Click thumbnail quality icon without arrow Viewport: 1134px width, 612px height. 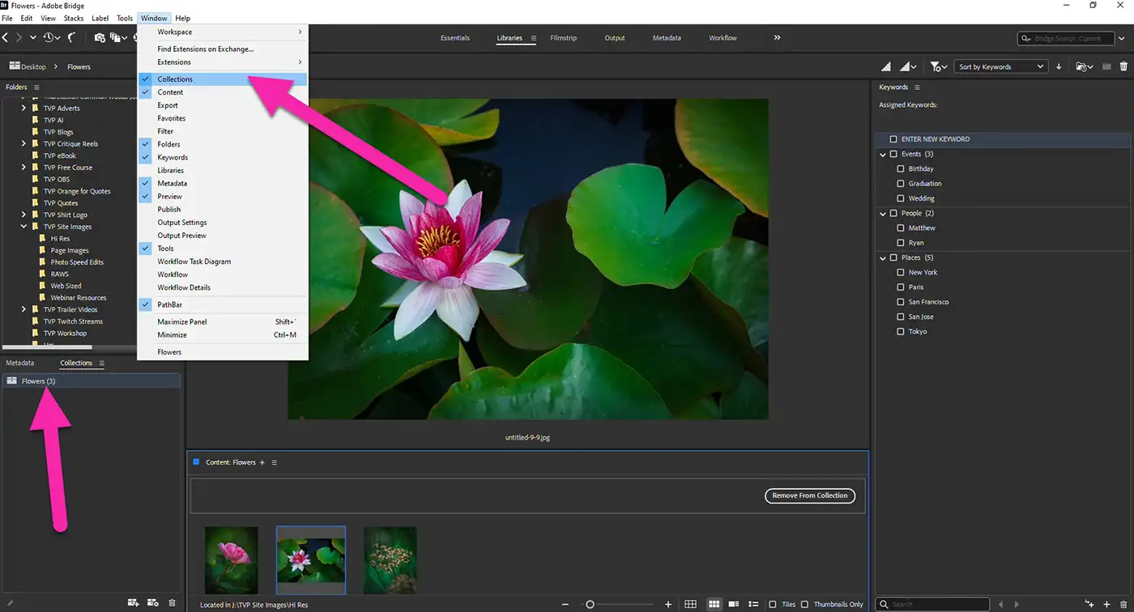(x=886, y=66)
